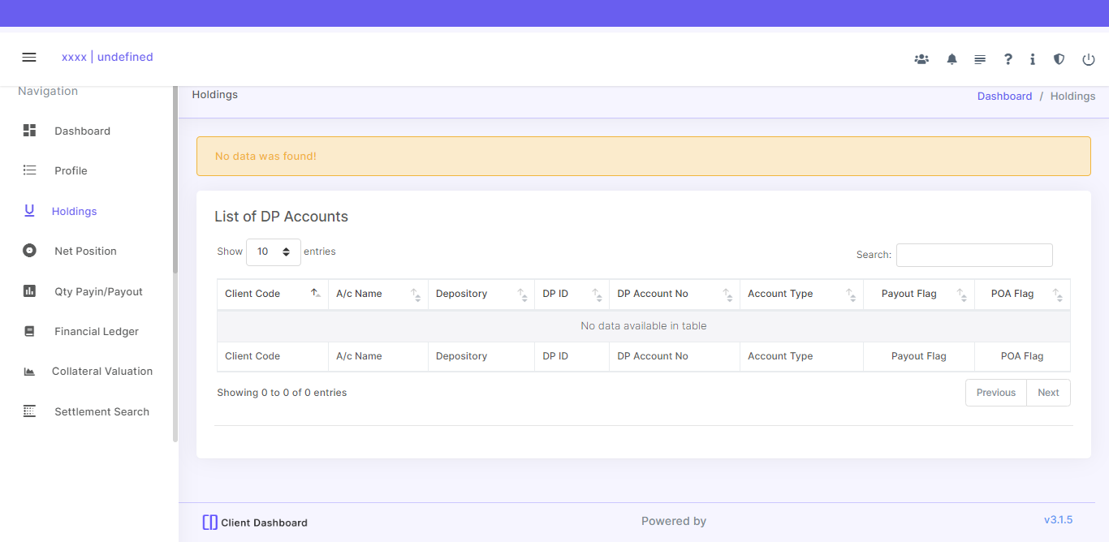
Task: Toggle the hamburger navigation menu
Action: (x=29, y=58)
